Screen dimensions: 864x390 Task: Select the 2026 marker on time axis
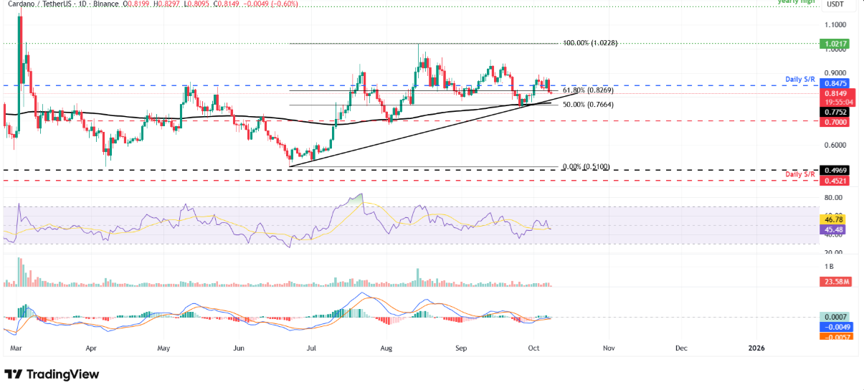[x=756, y=348]
